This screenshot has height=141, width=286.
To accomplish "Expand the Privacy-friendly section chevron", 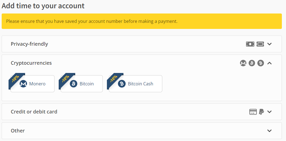I will click(x=269, y=44).
